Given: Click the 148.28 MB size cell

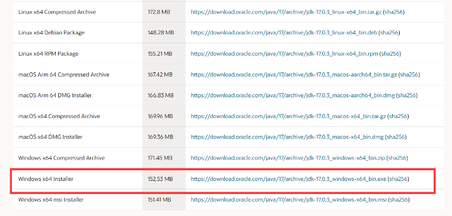Looking at the screenshot, I should click(164, 33).
